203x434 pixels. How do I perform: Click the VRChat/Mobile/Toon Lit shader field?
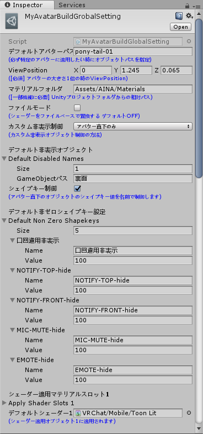click(x=128, y=413)
